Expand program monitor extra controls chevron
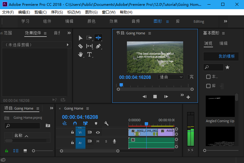This screenshot has height=163, width=244. pyautogui.click(x=182, y=95)
